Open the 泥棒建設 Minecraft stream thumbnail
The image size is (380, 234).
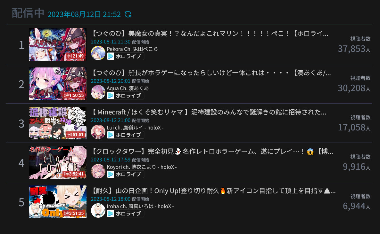(58, 123)
